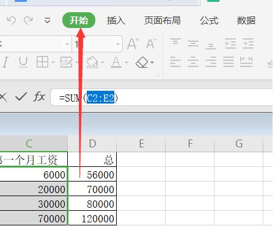Click inside the formula bar input
The width and height of the screenshot is (275, 226).
[162, 97]
